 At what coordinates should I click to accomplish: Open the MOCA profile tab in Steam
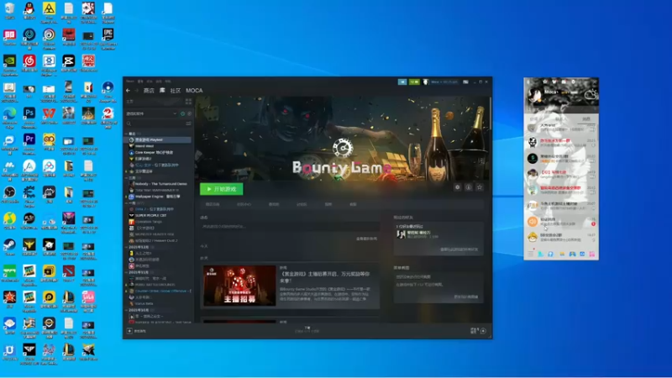pos(194,91)
